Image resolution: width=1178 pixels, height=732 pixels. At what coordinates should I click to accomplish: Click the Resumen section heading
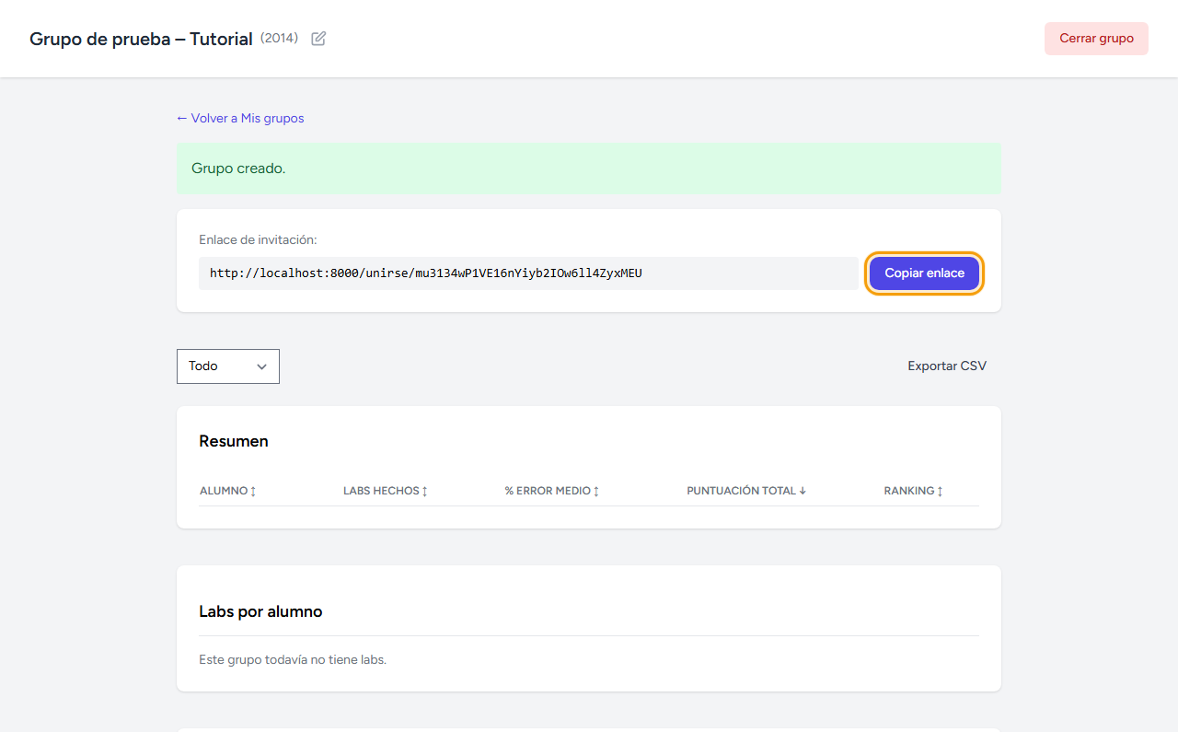tap(234, 441)
